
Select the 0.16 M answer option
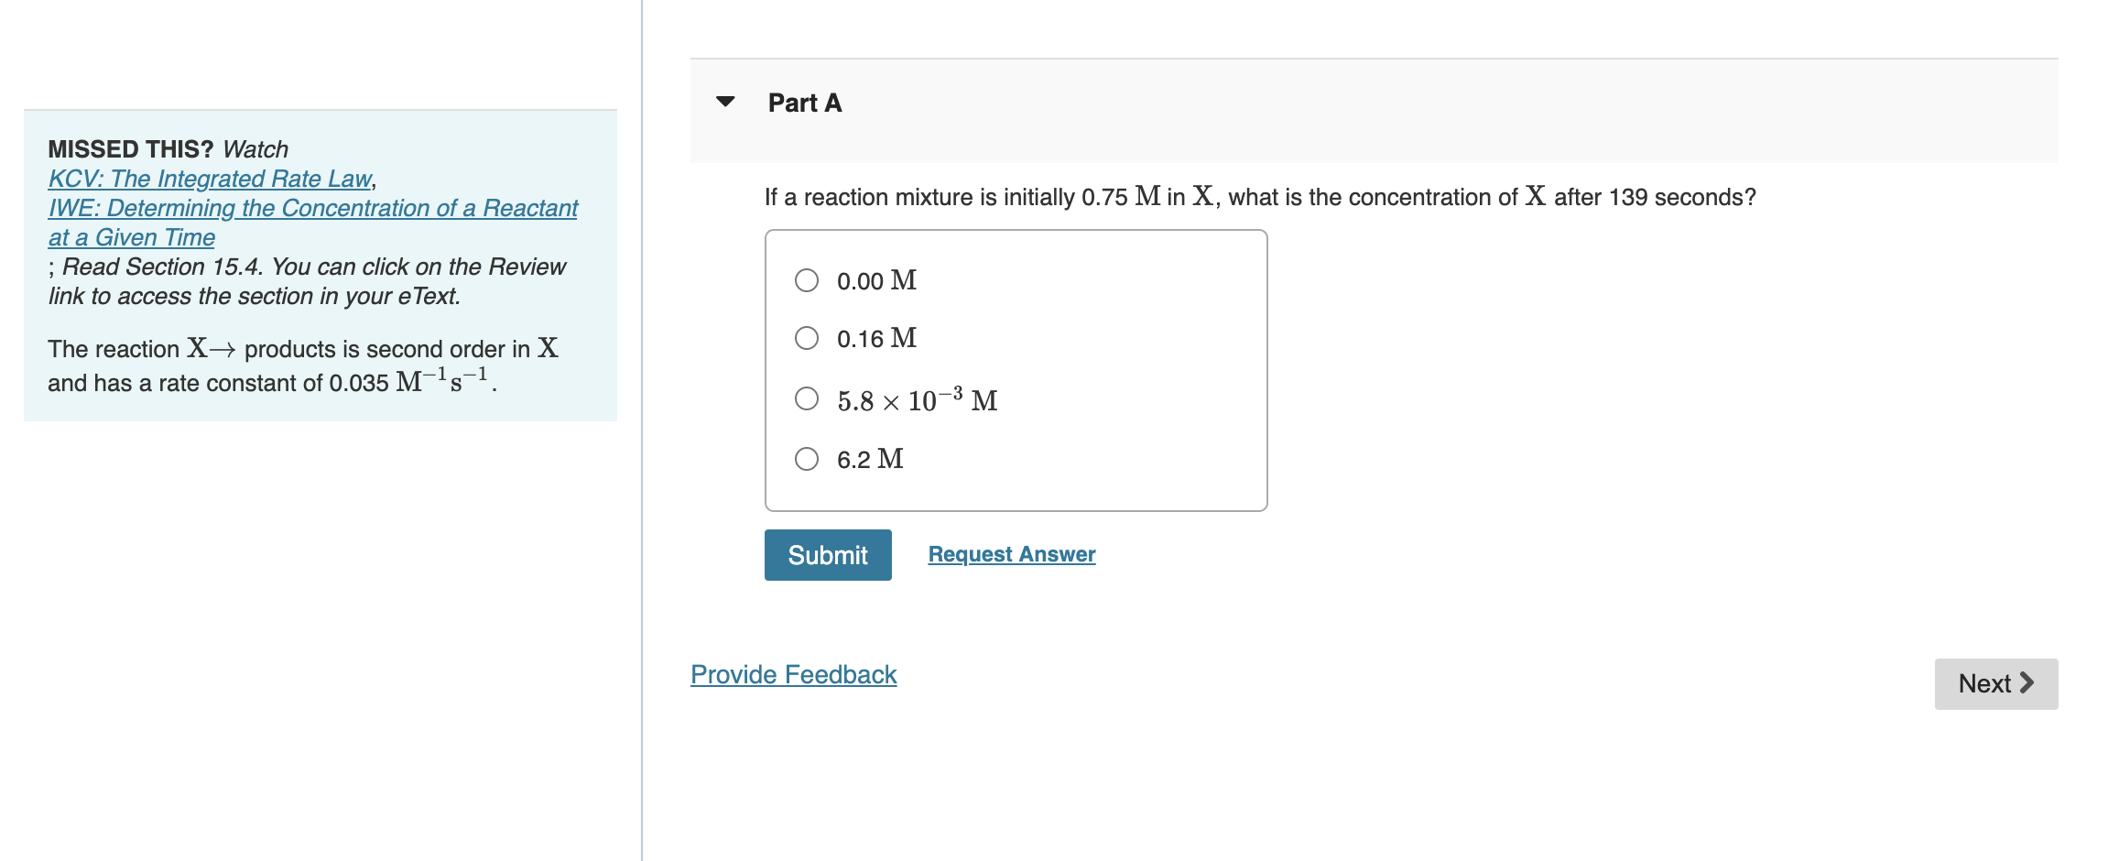point(807,338)
